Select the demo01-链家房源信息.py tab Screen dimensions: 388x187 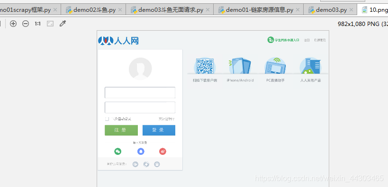(x=258, y=10)
